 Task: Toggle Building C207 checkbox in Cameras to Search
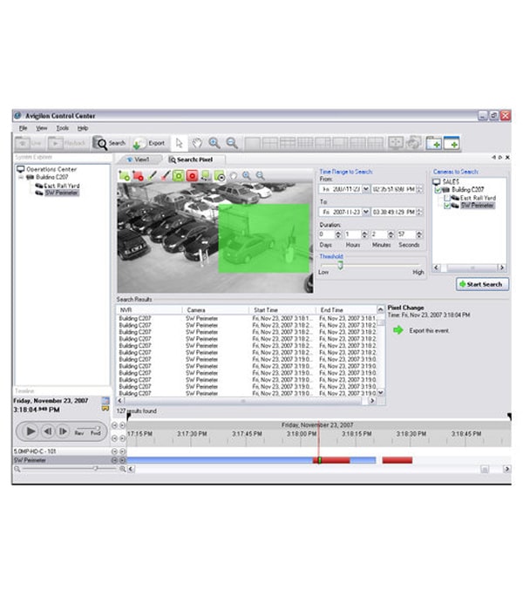click(x=438, y=190)
